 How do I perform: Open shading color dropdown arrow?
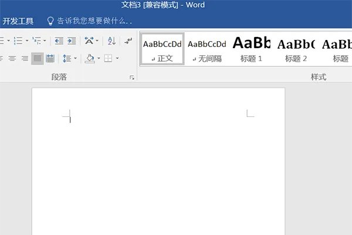(99, 59)
